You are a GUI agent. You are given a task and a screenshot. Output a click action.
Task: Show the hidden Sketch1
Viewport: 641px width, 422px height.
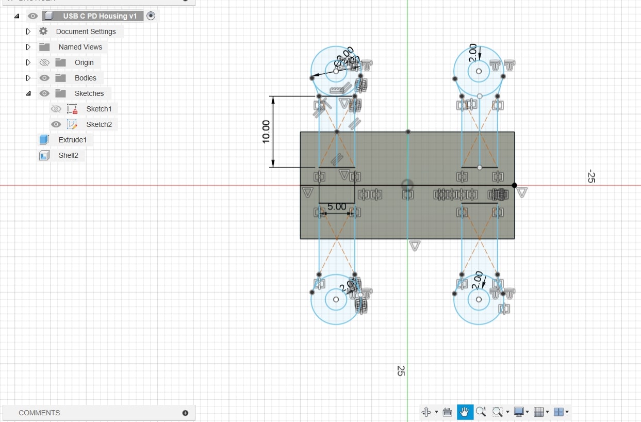click(x=56, y=109)
